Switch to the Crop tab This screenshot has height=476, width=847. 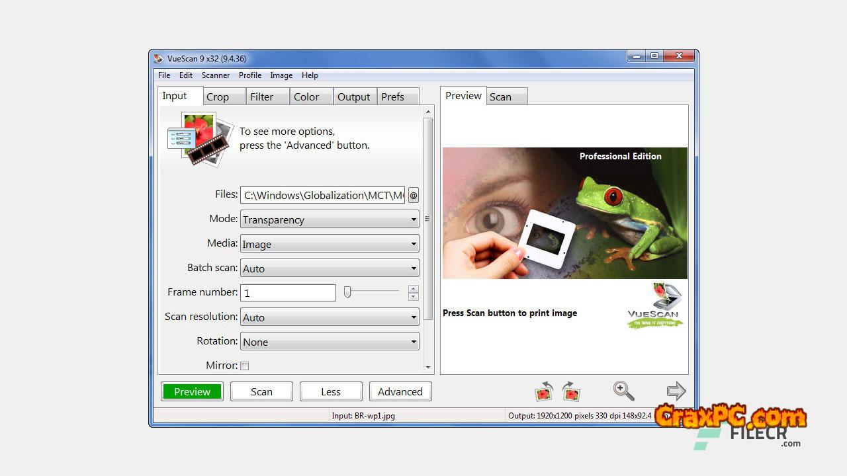(x=224, y=97)
